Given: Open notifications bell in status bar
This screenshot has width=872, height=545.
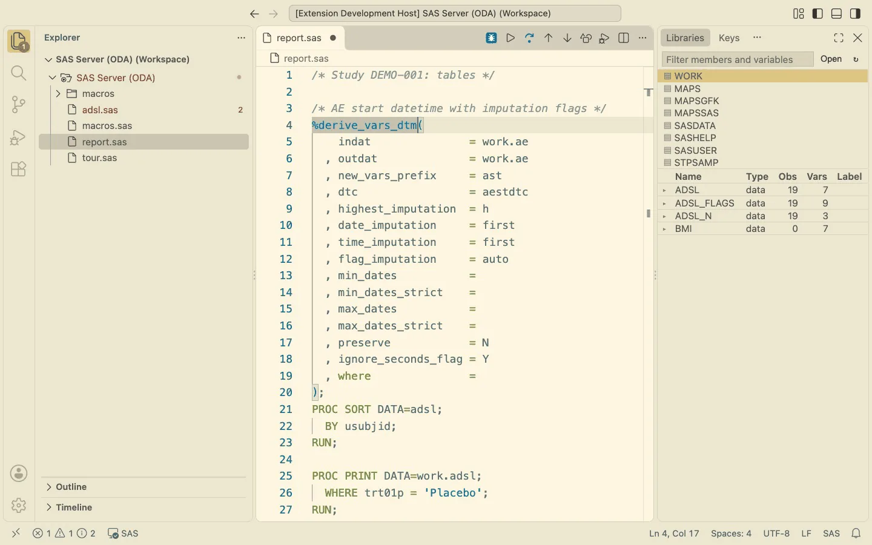Looking at the screenshot, I should pyautogui.click(x=856, y=533).
